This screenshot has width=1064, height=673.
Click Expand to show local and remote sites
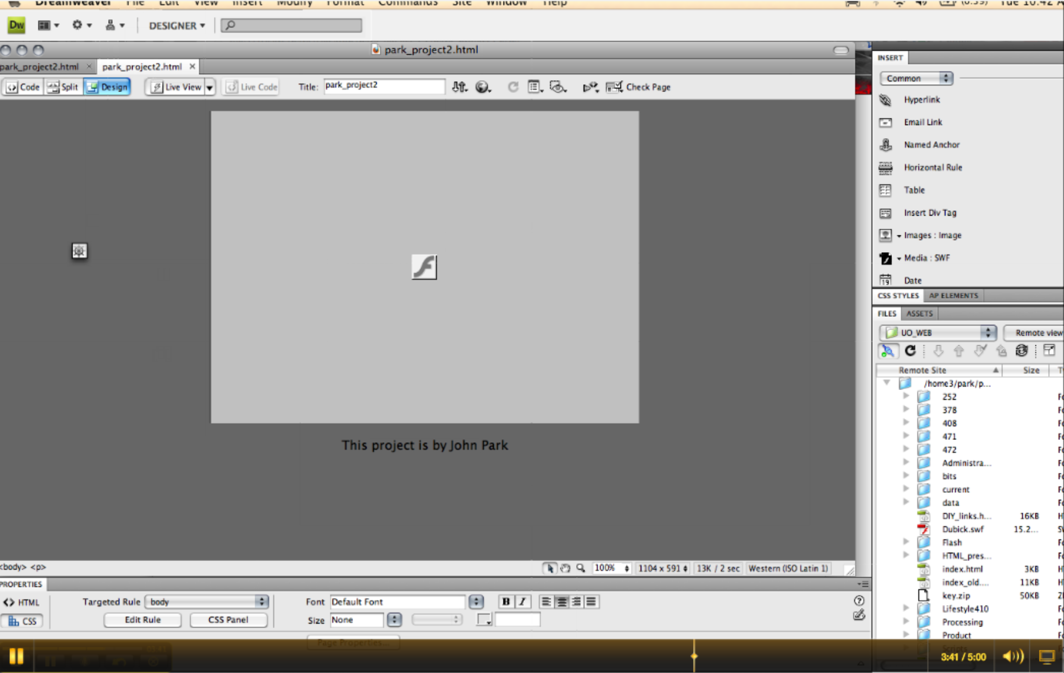[x=1049, y=350]
